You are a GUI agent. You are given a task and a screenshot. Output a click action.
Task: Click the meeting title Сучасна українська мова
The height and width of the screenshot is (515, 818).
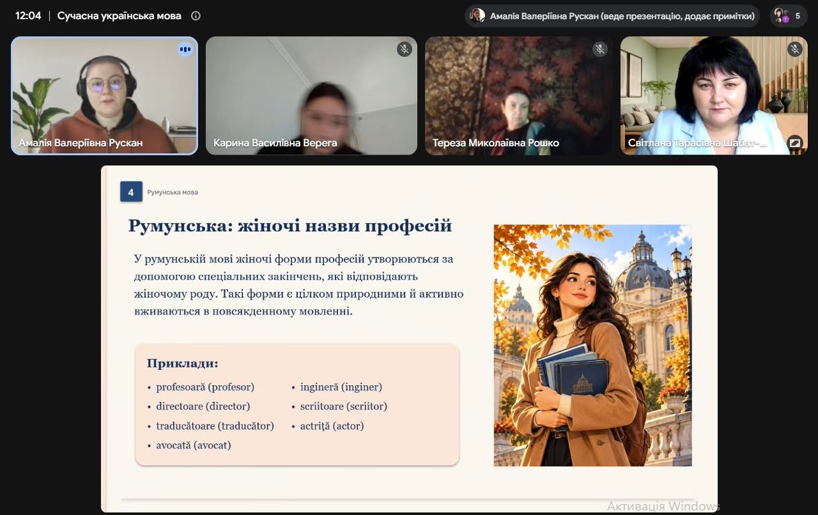click(120, 16)
